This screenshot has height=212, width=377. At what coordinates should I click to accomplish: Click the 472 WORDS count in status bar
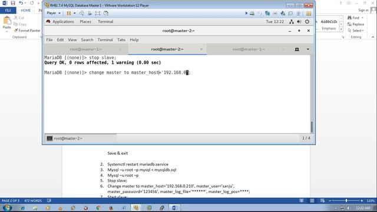tap(33, 201)
